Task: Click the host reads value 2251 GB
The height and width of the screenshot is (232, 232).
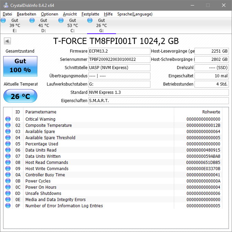Action: click(x=212, y=51)
